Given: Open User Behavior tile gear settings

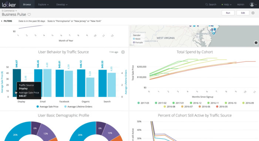Looking at the screenshot, I should [x=123, y=52].
